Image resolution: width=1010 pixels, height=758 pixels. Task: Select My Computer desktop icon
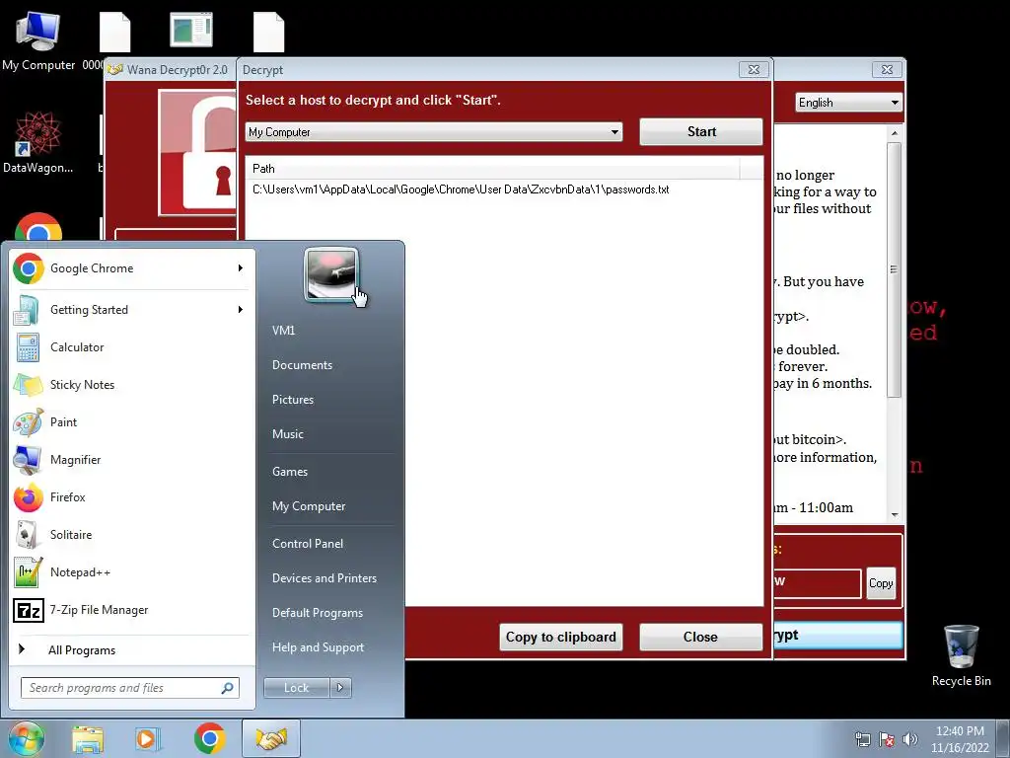(38, 40)
